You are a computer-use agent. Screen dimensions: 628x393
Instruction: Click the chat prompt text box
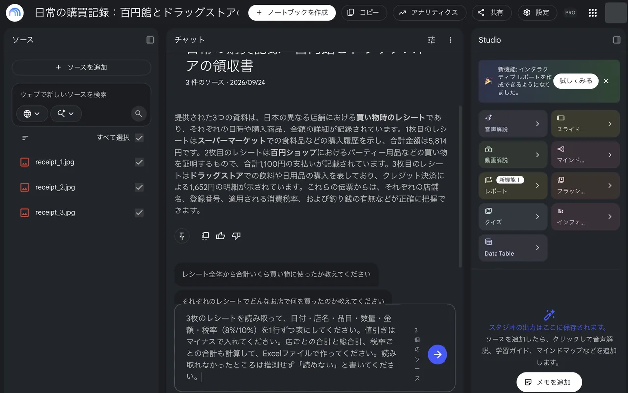(291, 348)
